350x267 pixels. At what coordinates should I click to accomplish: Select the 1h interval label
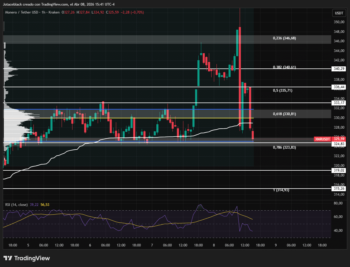click(44, 12)
